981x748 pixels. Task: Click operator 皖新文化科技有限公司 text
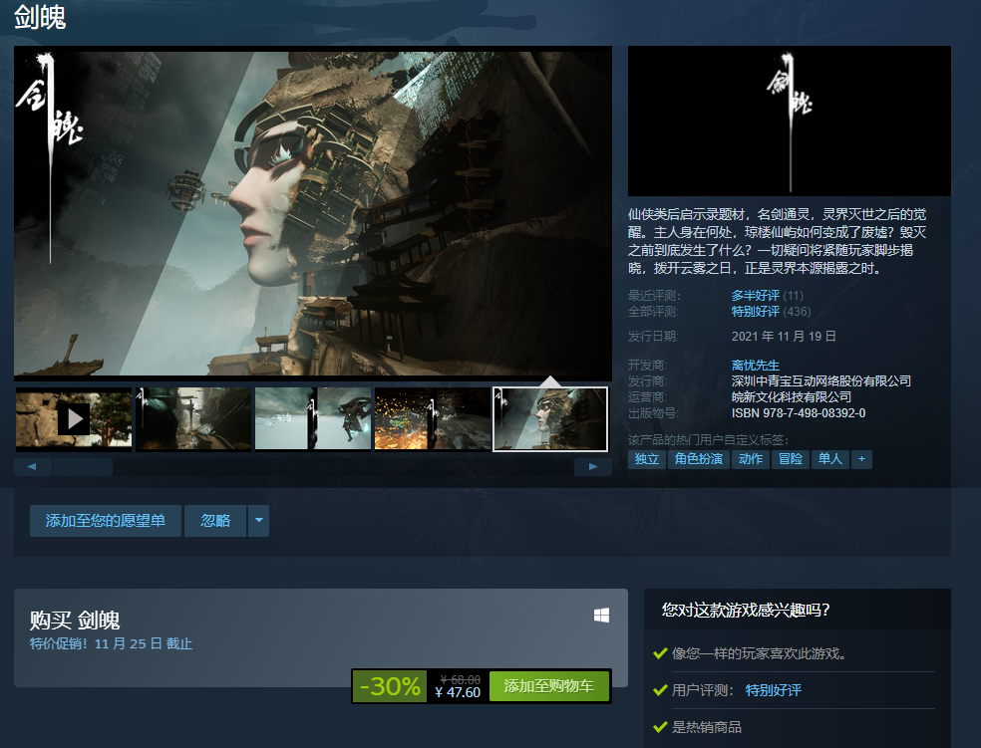coord(792,396)
